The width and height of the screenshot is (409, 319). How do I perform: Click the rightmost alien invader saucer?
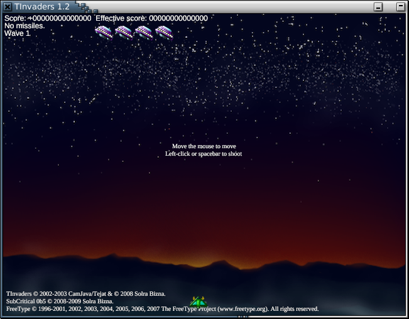pos(164,32)
